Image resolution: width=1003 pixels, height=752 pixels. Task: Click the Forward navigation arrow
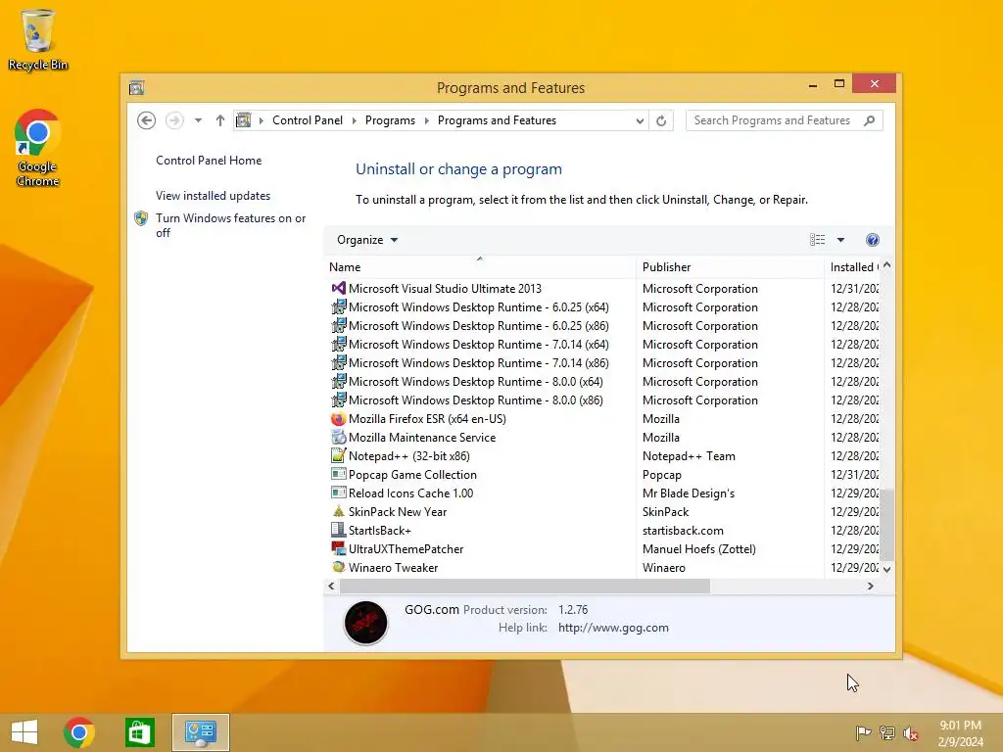pos(174,120)
